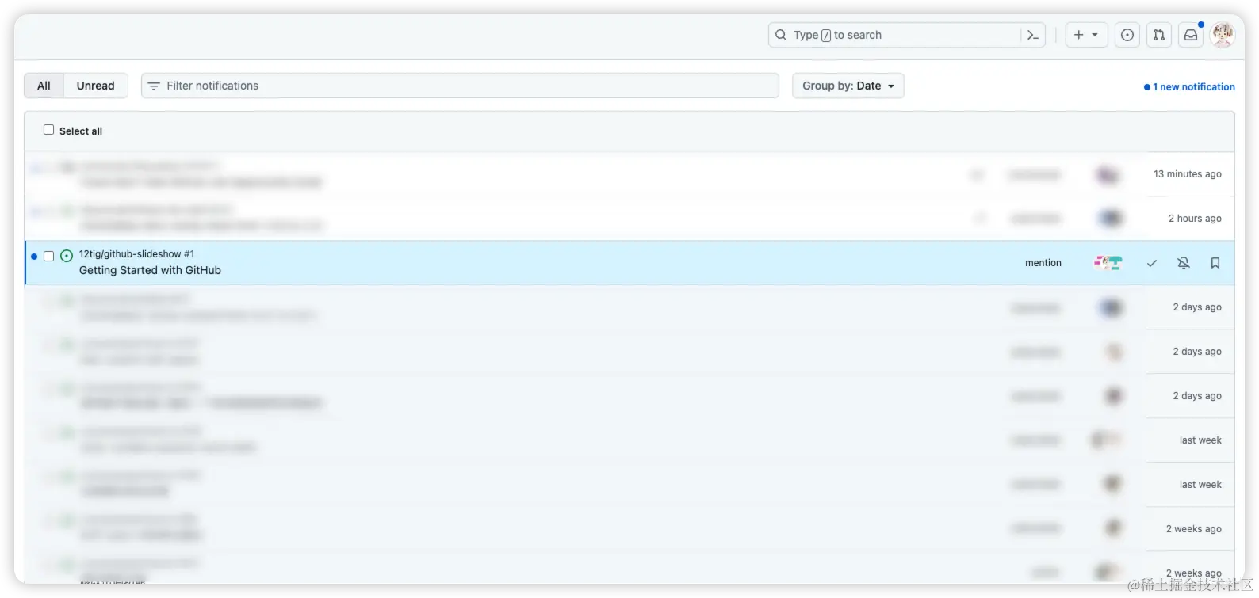The height and width of the screenshot is (598, 1259).
Task: Open the Pull requests icon in header
Action: [1159, 35]
